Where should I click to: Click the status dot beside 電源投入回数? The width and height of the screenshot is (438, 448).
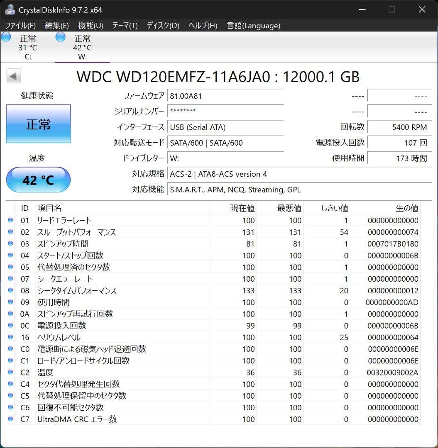coord(10,326)
